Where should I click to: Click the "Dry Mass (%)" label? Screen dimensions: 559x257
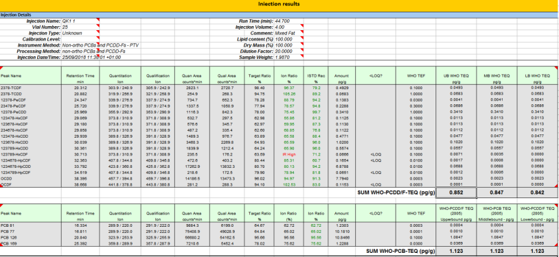259,45
